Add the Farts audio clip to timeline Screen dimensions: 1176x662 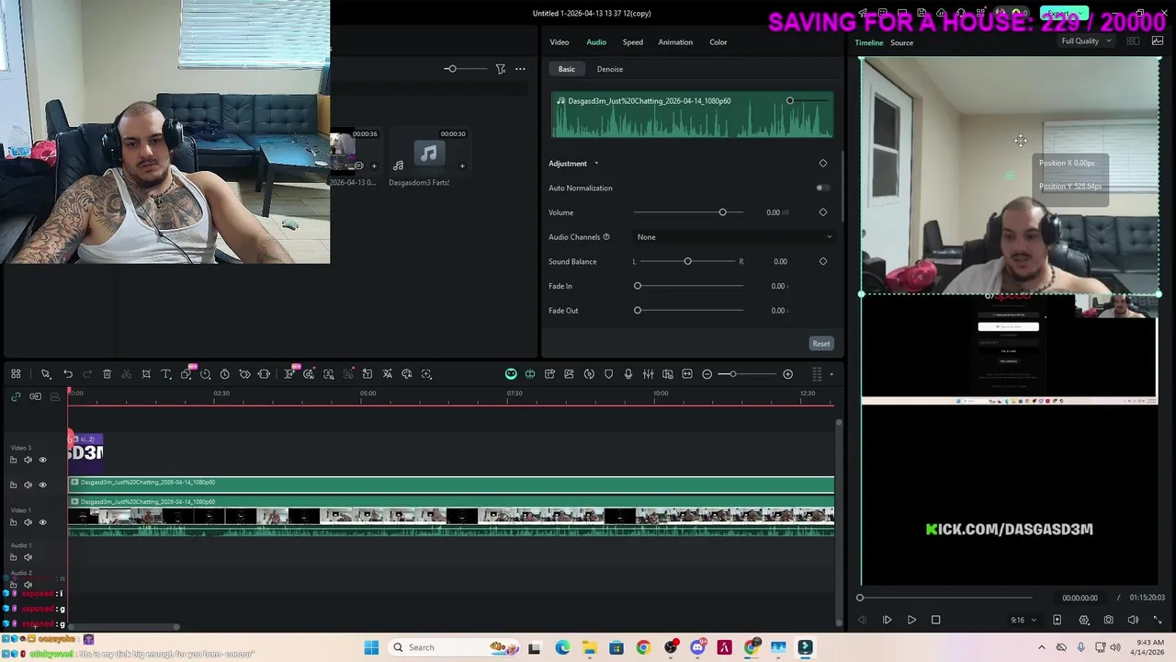coord(462,166)
